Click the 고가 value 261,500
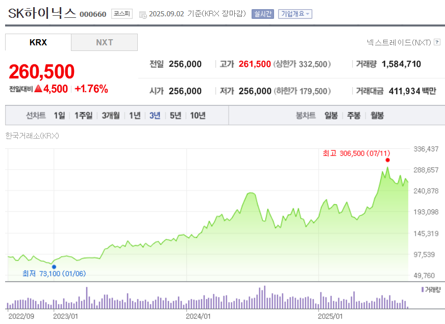This screenshot has width=445, height=324. tap(255, 64)
